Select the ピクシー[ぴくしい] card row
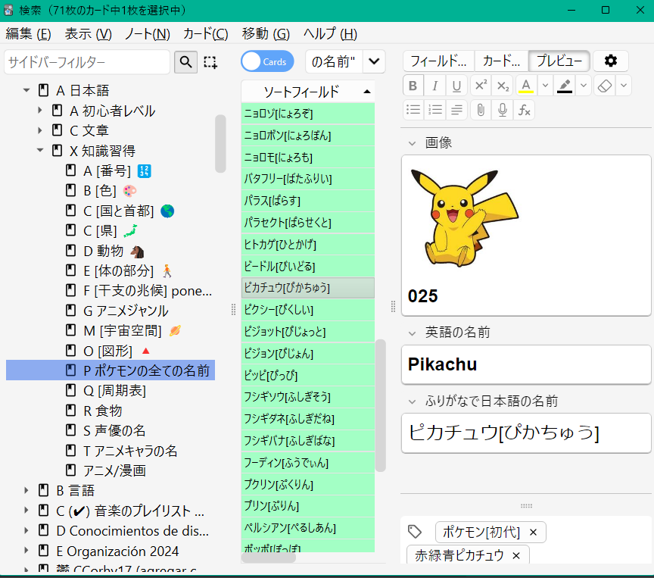The height and width of the screenshot is (578, 654). tap(308, 310)
